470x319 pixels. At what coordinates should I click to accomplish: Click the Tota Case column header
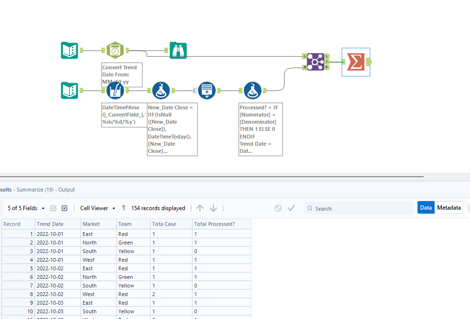click(x=171, y=224)
